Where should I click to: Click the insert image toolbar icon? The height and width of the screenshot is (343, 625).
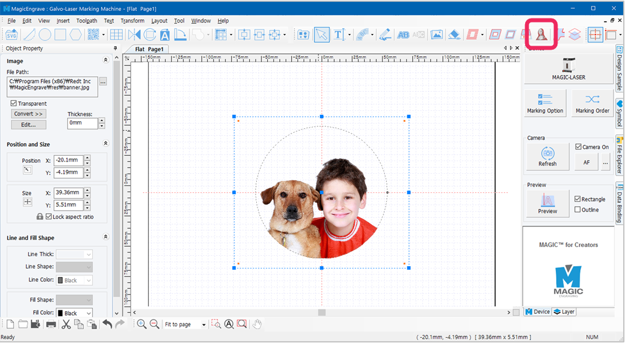(x=436, y=35)
